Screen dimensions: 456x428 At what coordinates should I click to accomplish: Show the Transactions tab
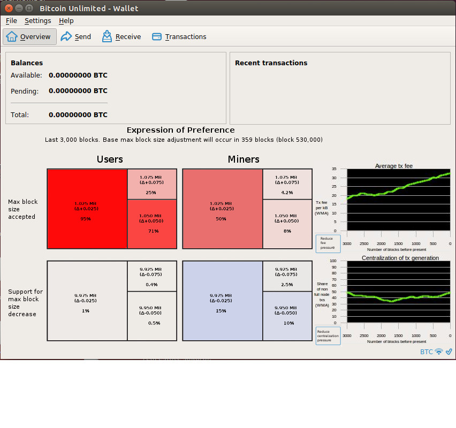179,36
